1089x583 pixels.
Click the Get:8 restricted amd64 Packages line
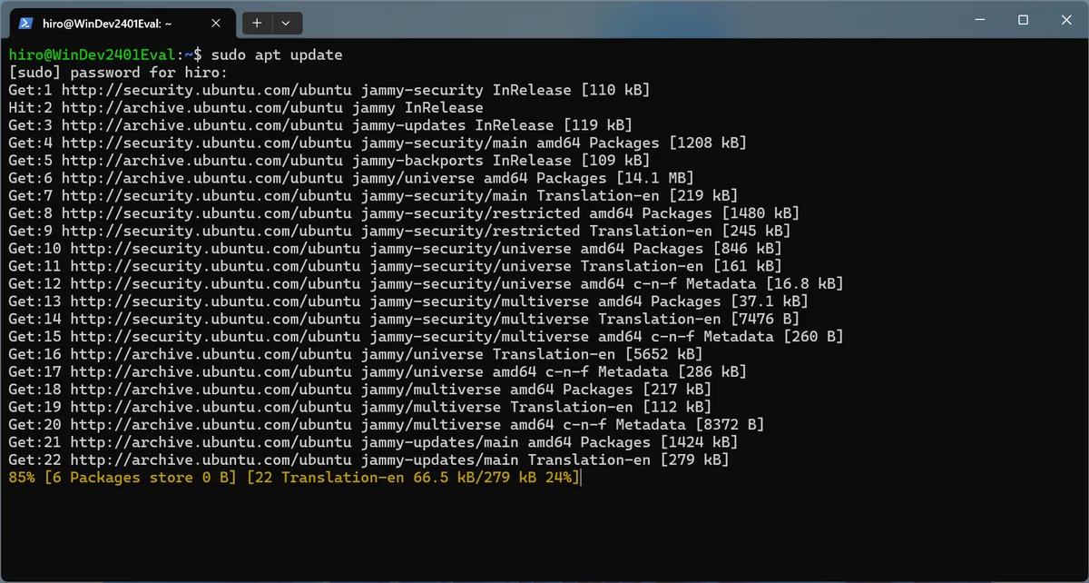pos(404,213)
